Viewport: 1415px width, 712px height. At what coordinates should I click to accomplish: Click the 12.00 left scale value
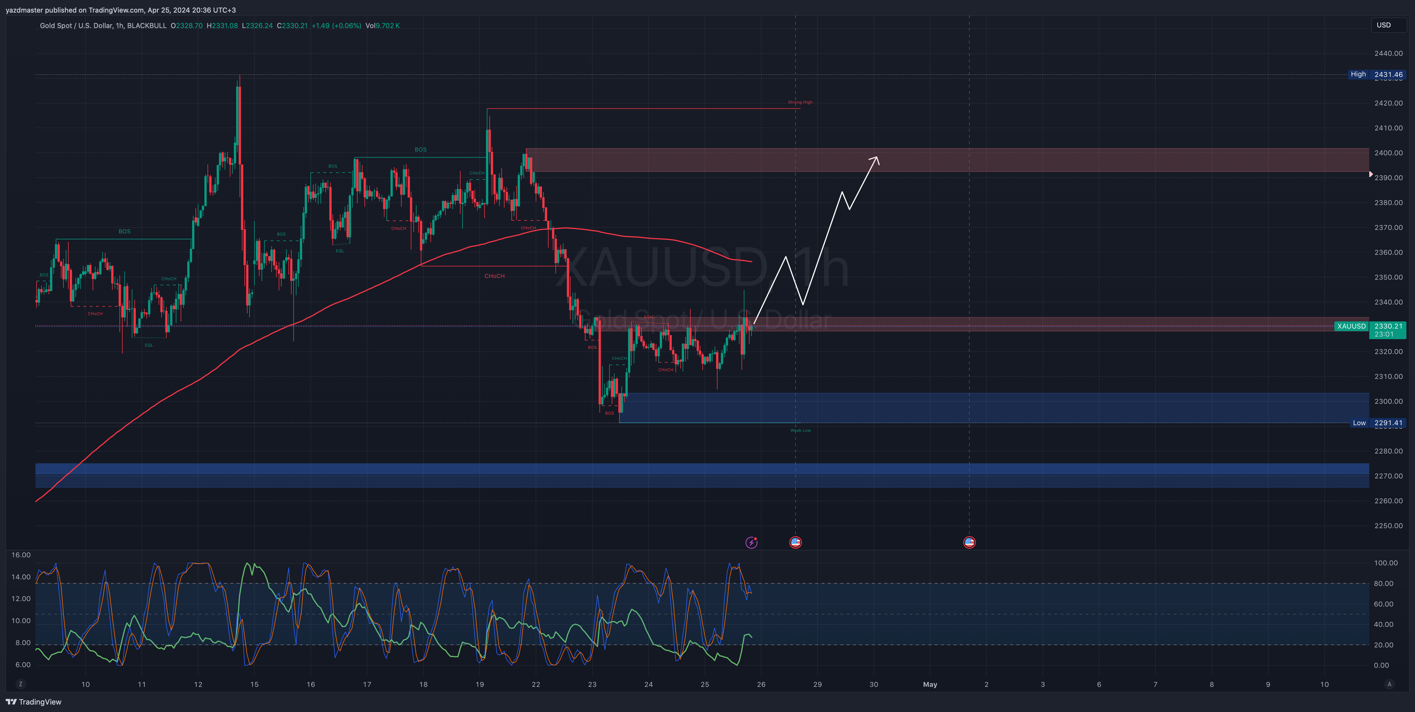21,599
